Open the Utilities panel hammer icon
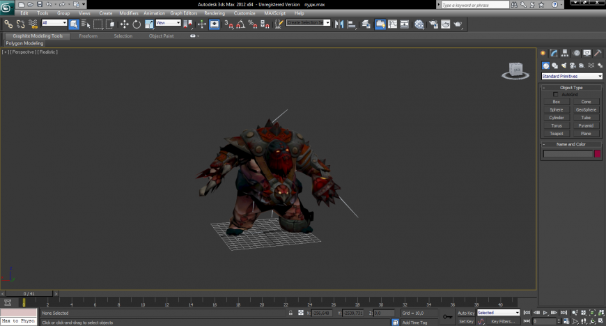Screen dimensions: 606x326 (598, 53)
